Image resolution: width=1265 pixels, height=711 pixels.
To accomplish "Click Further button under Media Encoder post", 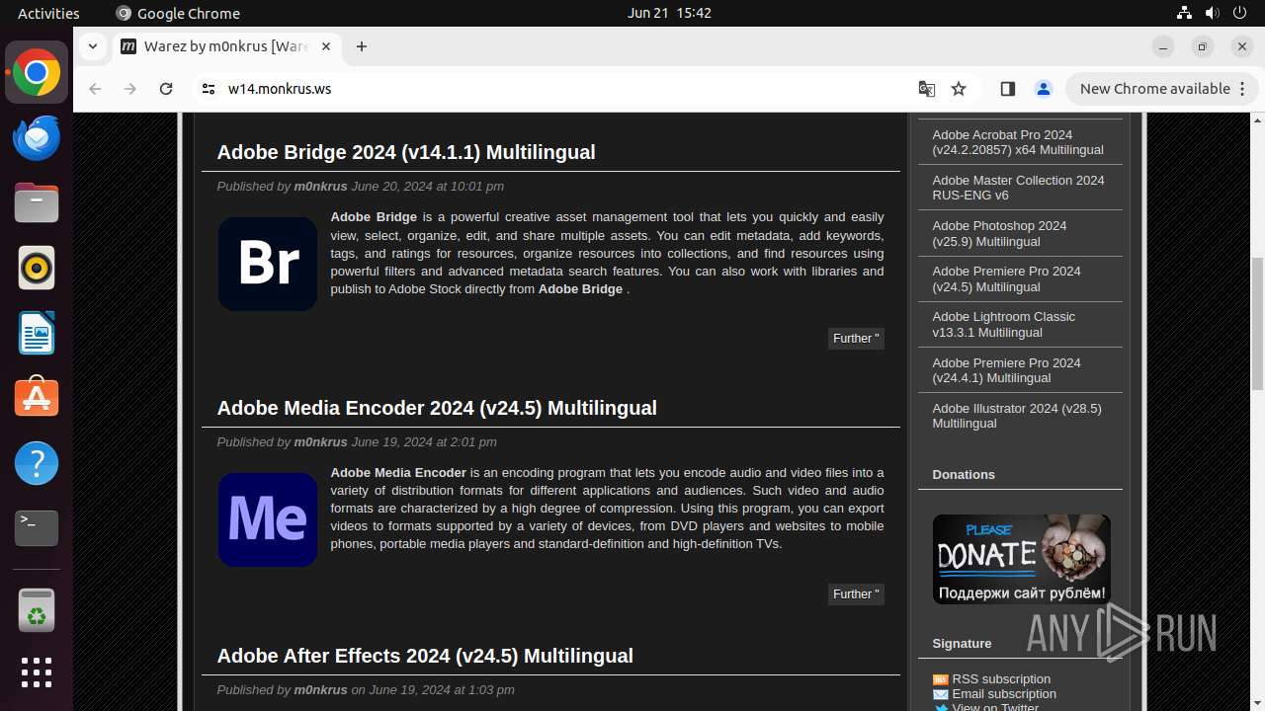I will [856, 594].
